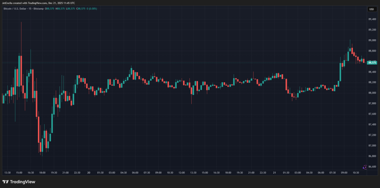380x188 pixels.
Task: Click the 87,600 price axis label
Action: click(372, 114)
